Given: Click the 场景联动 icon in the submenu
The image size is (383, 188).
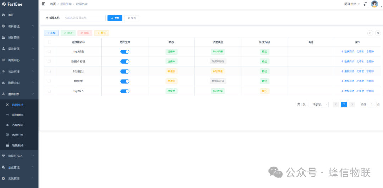Looking at the screenshot, I should click(x=7, y=145).
